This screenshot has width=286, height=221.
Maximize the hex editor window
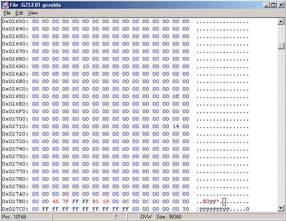pyautogui.click(x=273, y=5)
